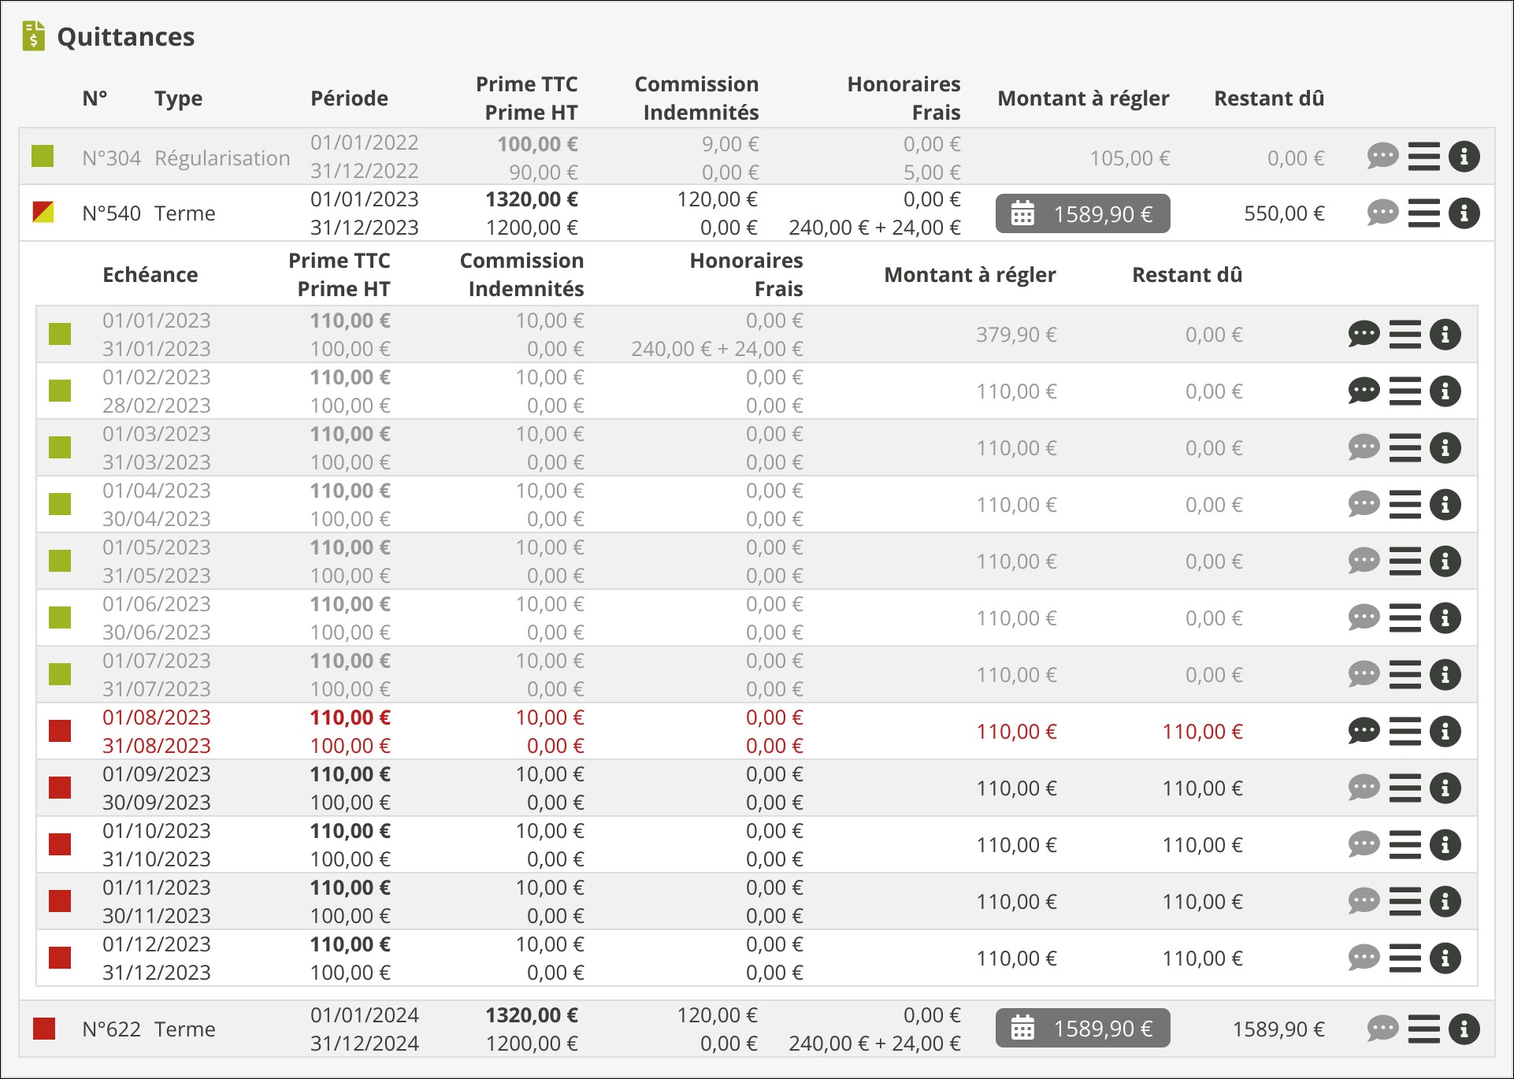Open the comment bubble for the 01/11/2023 échéance
The height and width of the screenshot is (1079, 1514).
tap(1364, 901)
